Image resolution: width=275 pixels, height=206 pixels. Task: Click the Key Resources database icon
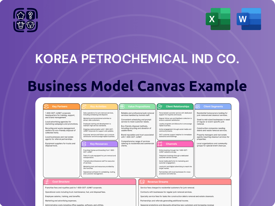tap(84, 144)
